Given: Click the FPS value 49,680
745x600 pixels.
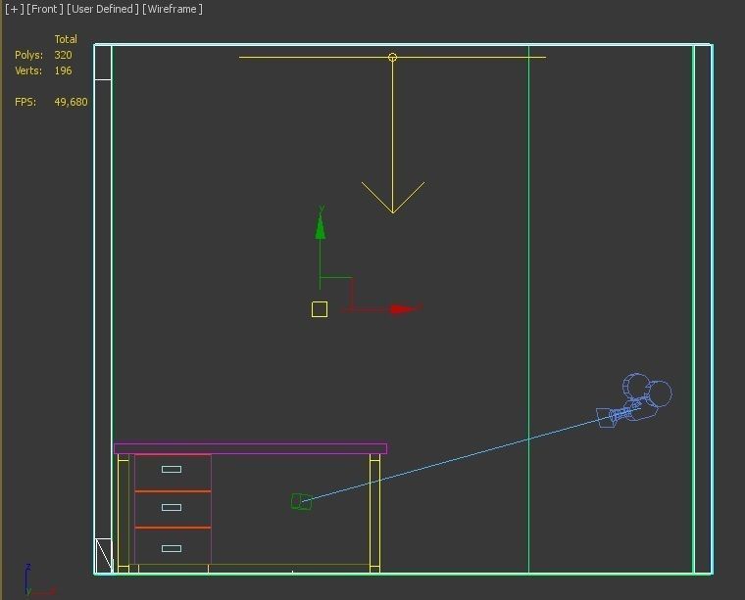Looking at the screenshot, I should 71,102.
